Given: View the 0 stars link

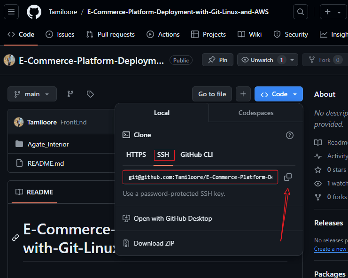Looking at the screenshot, I should [331, 170].
